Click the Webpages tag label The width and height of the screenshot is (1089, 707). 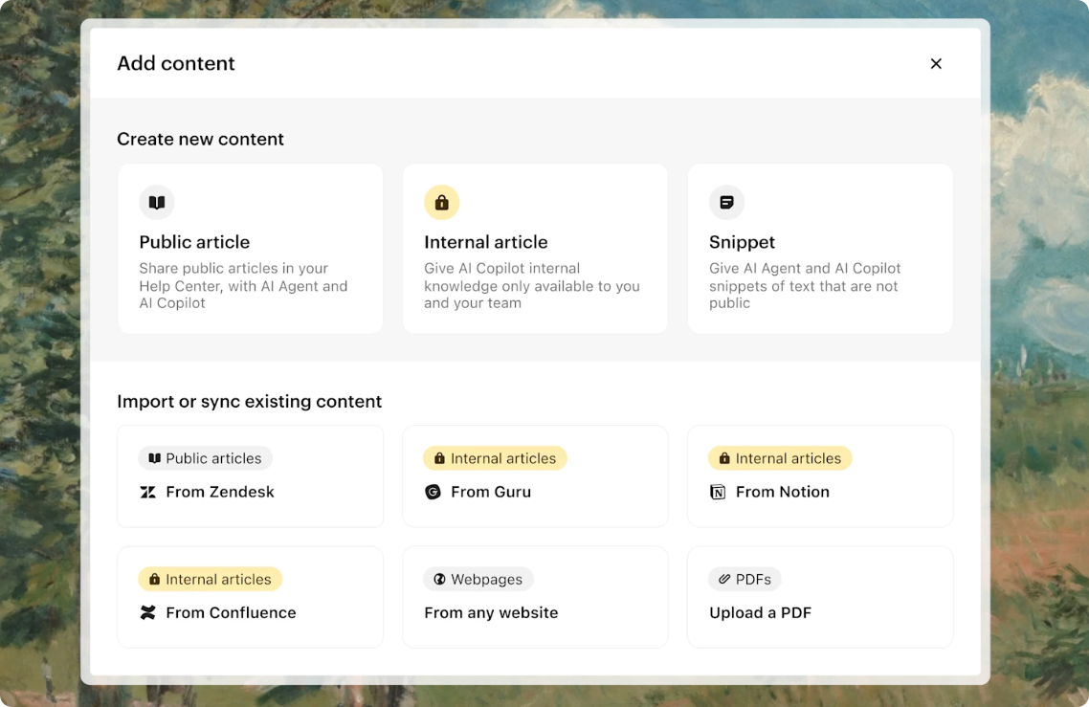(478, 579)
